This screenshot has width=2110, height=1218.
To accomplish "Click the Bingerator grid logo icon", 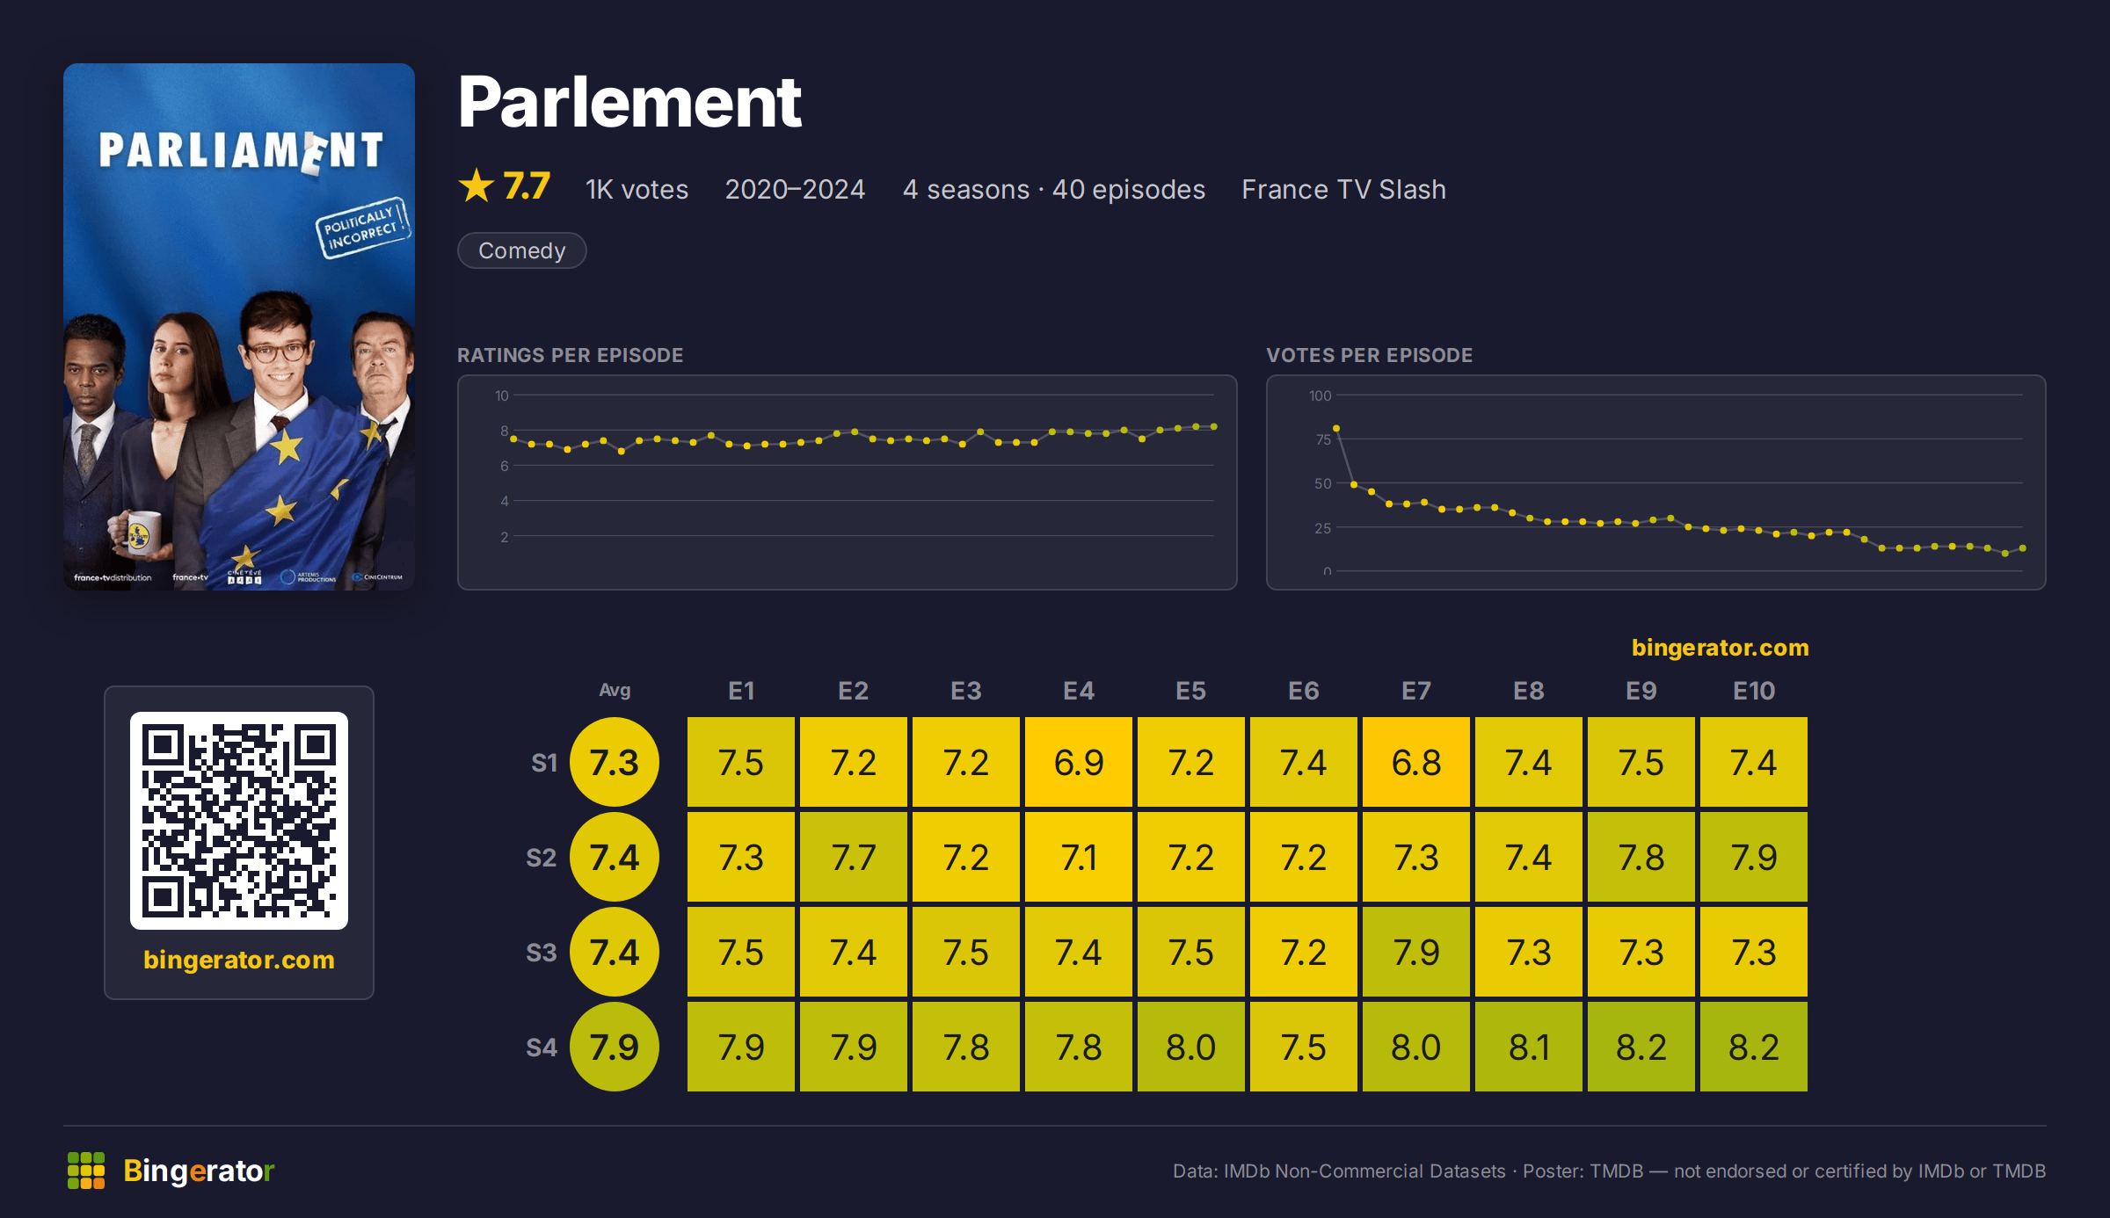I will click(86, 1171).
